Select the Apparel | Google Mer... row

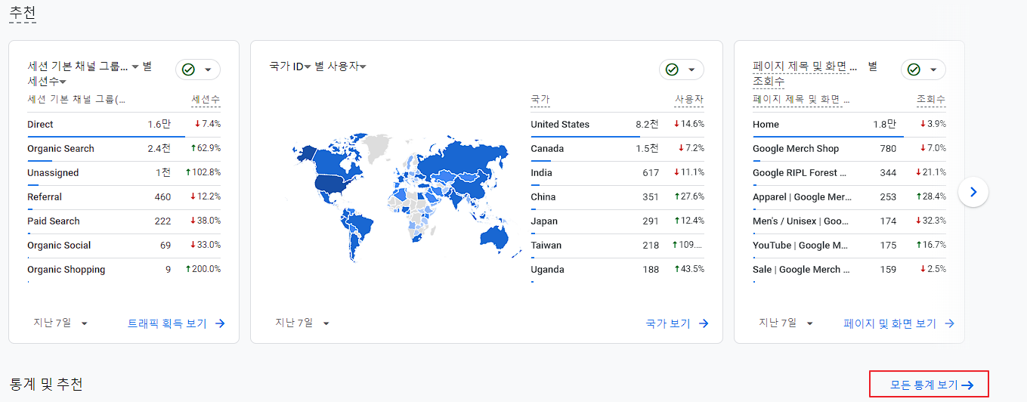(x=849, y=196)
